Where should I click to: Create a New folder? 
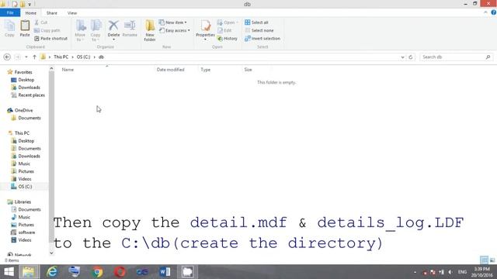tap(150, 30)
